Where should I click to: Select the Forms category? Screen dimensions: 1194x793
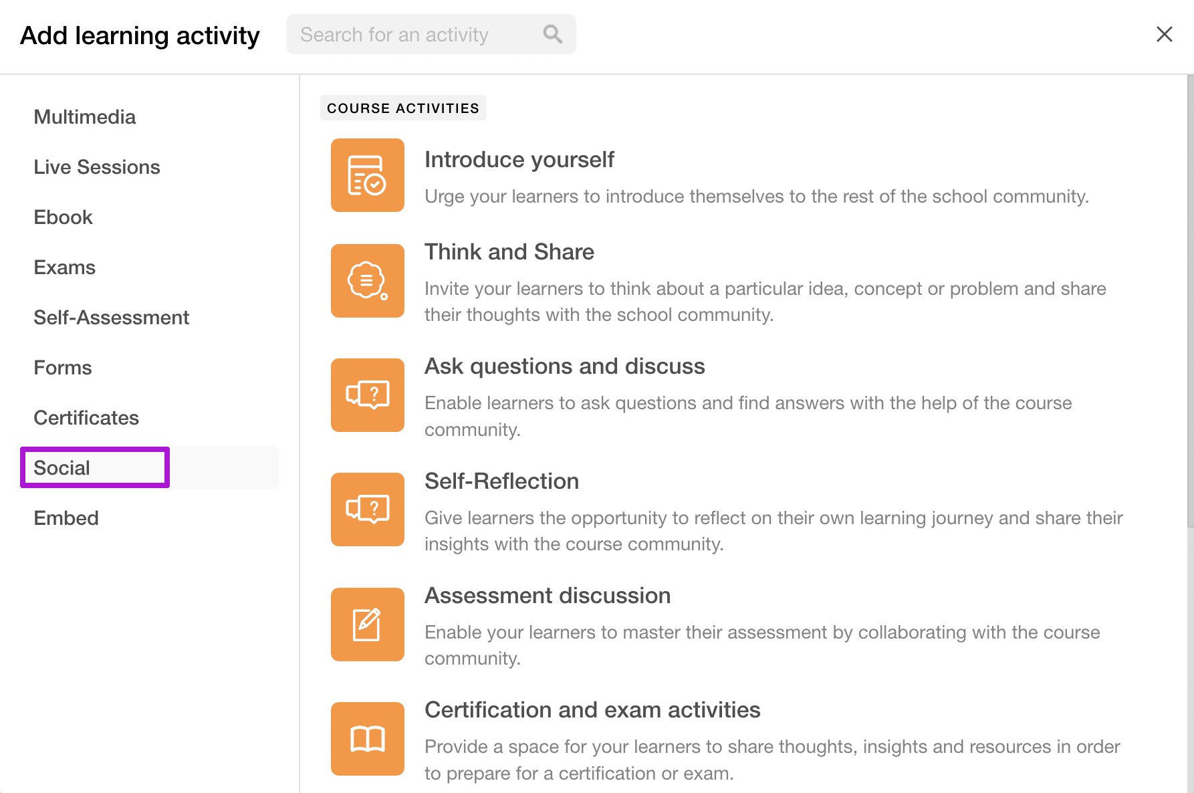[62, 367]
